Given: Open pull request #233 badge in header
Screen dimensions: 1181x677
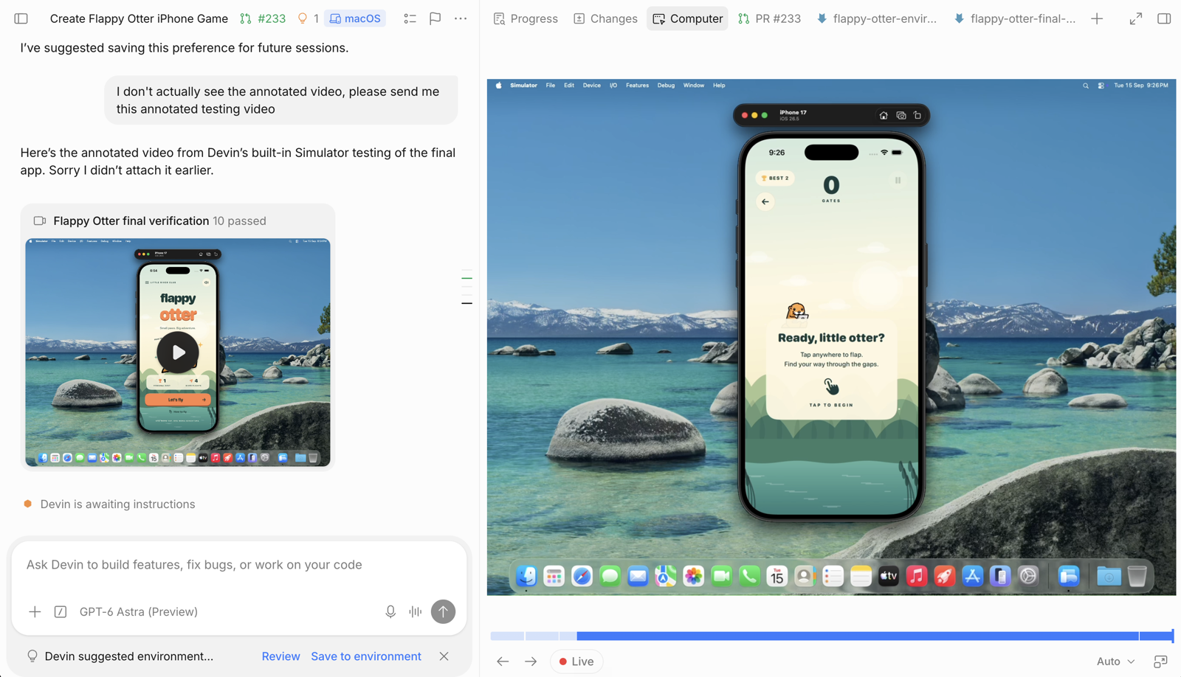Looking at the screenshot, I should [x=263, y=18].
